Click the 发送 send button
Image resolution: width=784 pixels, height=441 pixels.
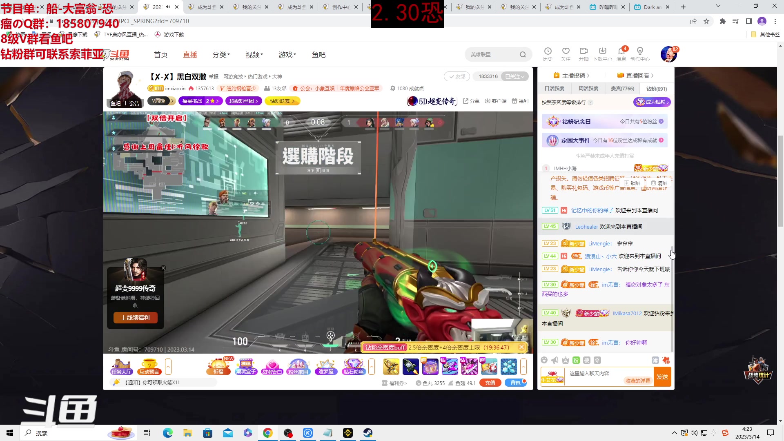tap(662, 376)
